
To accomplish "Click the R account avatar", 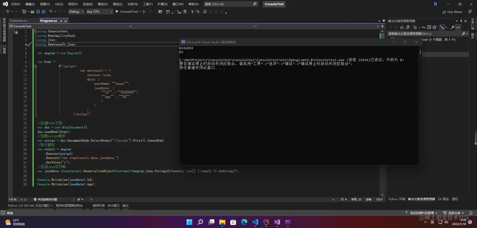I will (436, 4).
